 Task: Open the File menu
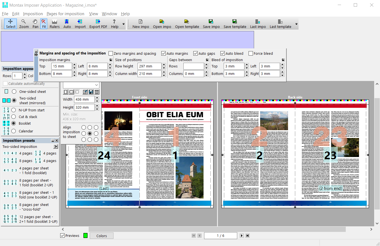(5, 14)
